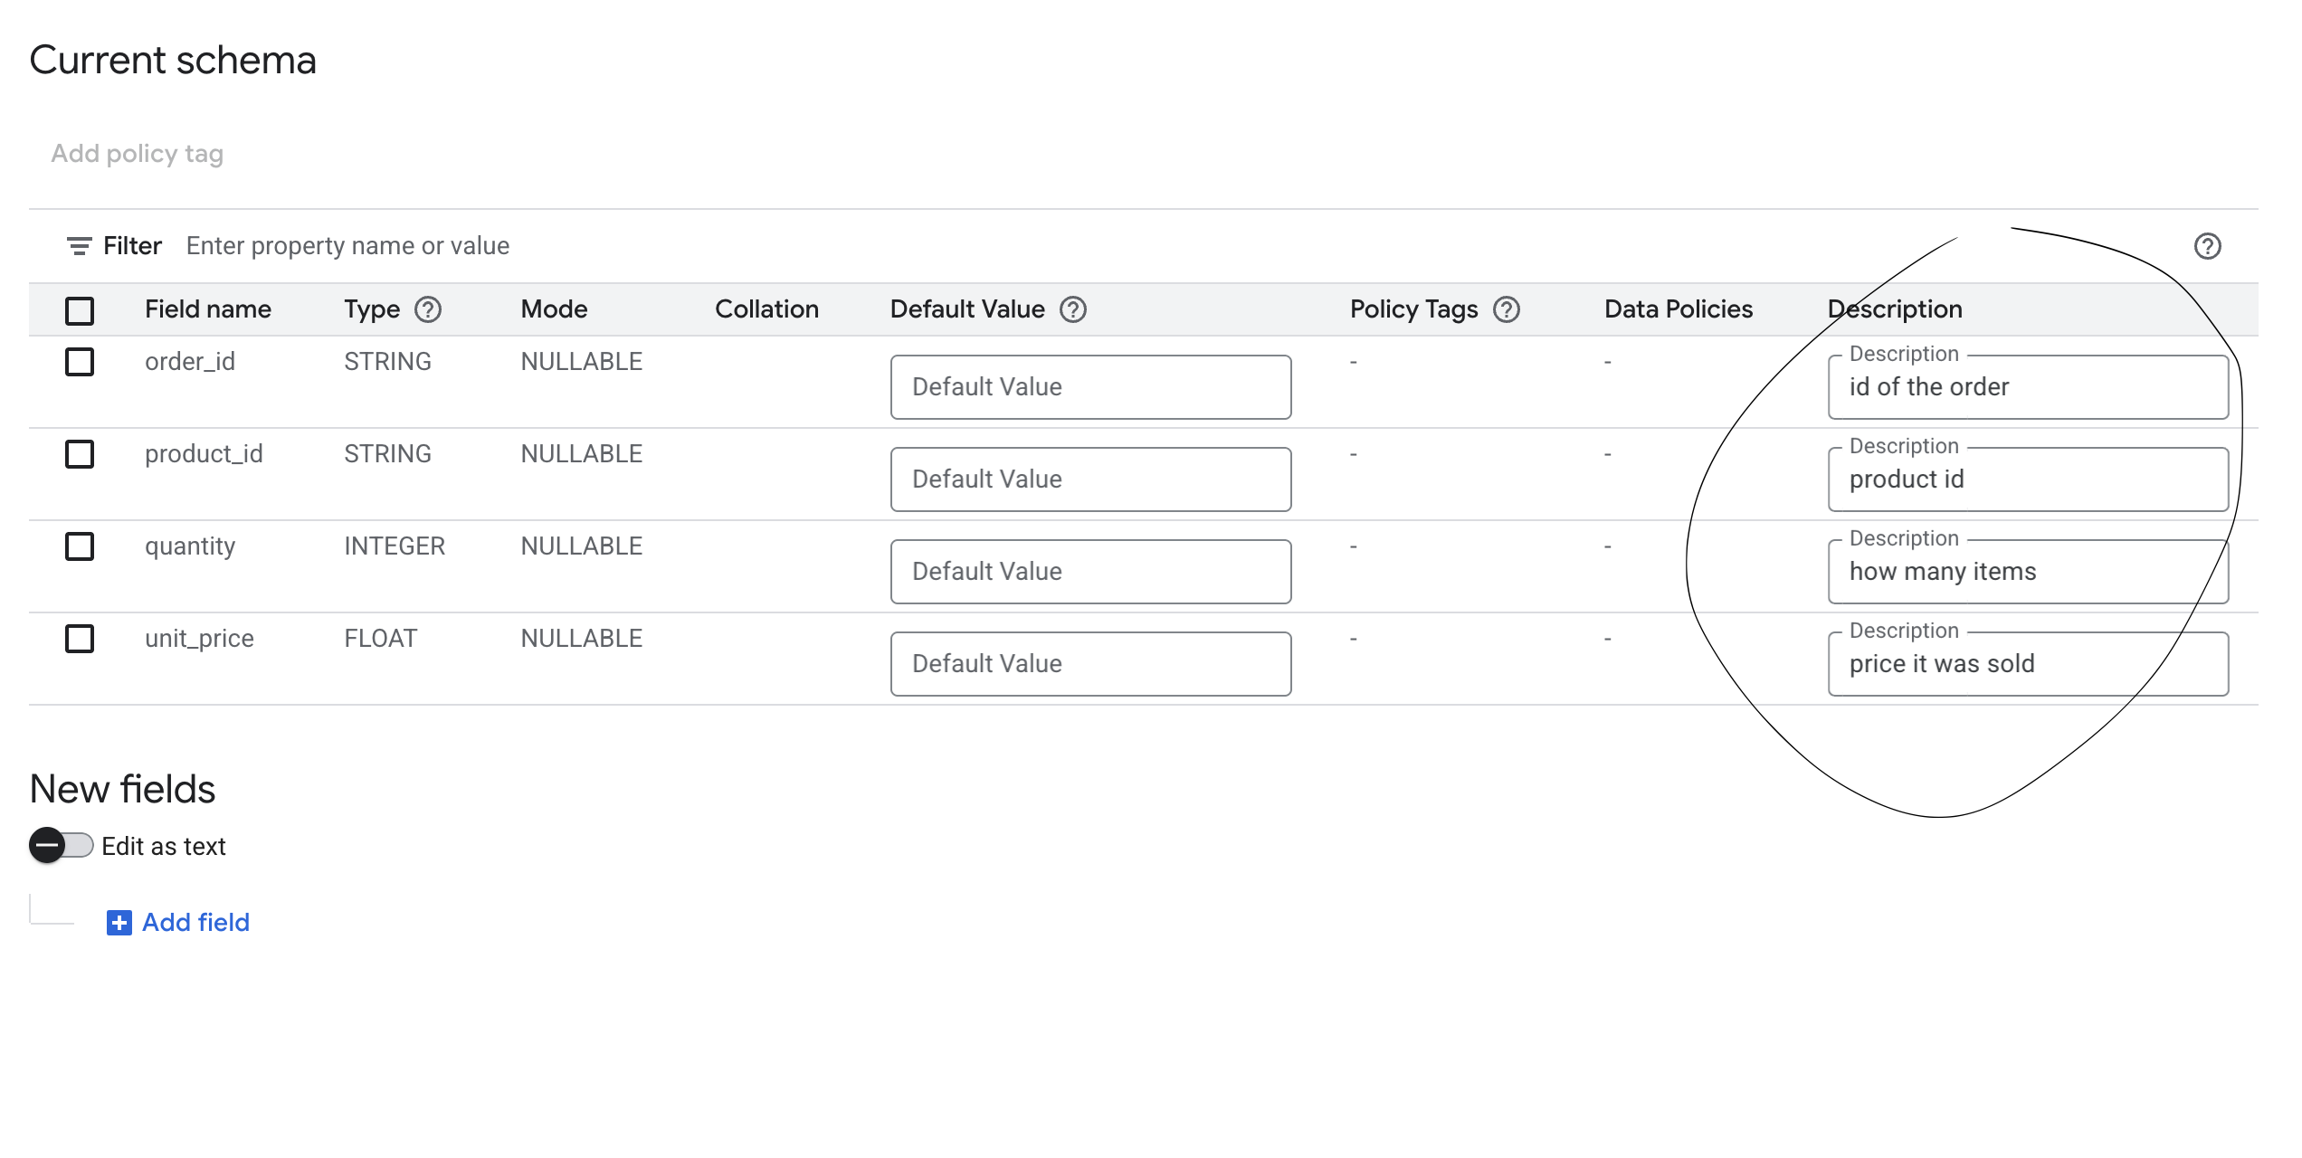Open the Policy Tags help icon
Screen dimensions: 2302x1158
tap(1507, 309)
